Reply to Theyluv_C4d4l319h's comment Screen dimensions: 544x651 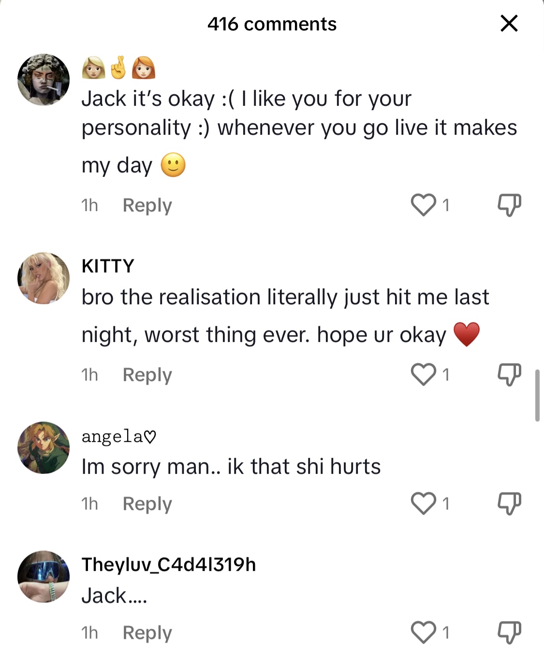click(147, 633)
